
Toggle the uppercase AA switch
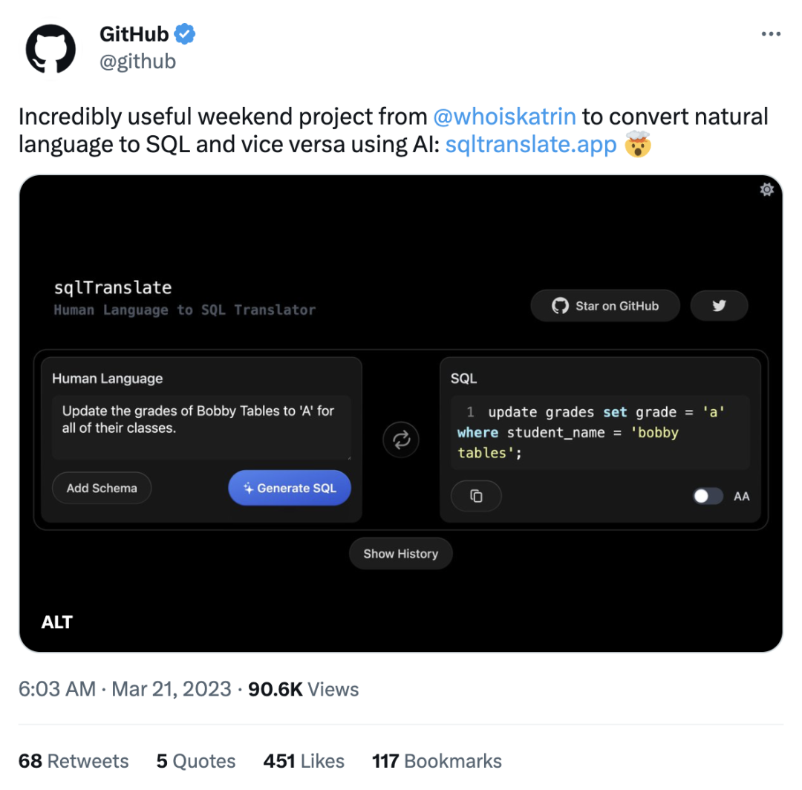point(708,496)
